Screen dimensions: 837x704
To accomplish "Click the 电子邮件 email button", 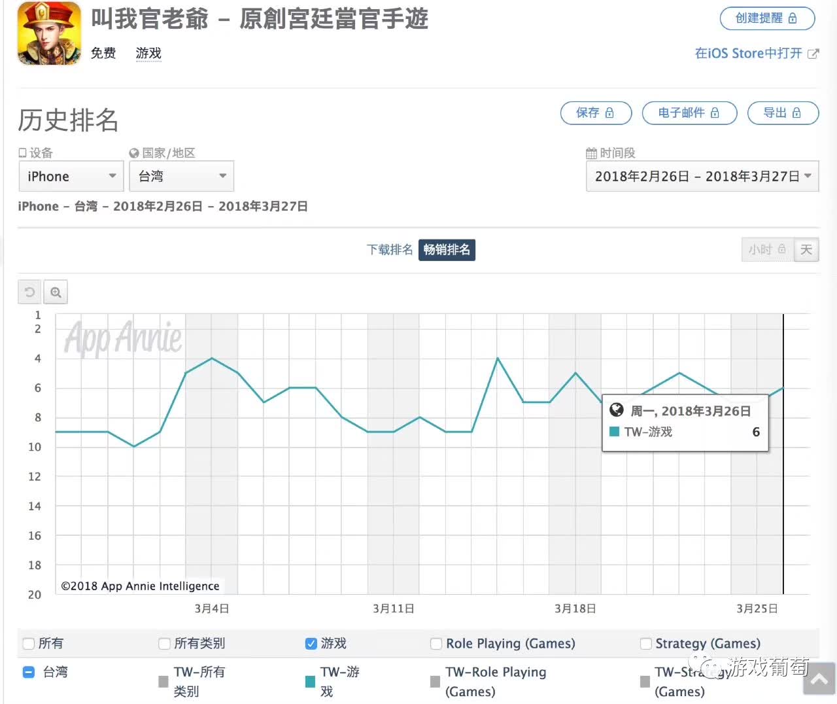I will [689, 113].
